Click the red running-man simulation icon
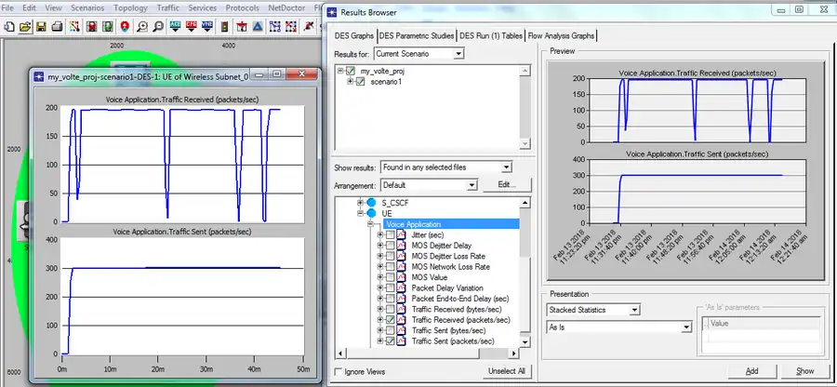This screenshot has width=837, height=387. point(309,26)
